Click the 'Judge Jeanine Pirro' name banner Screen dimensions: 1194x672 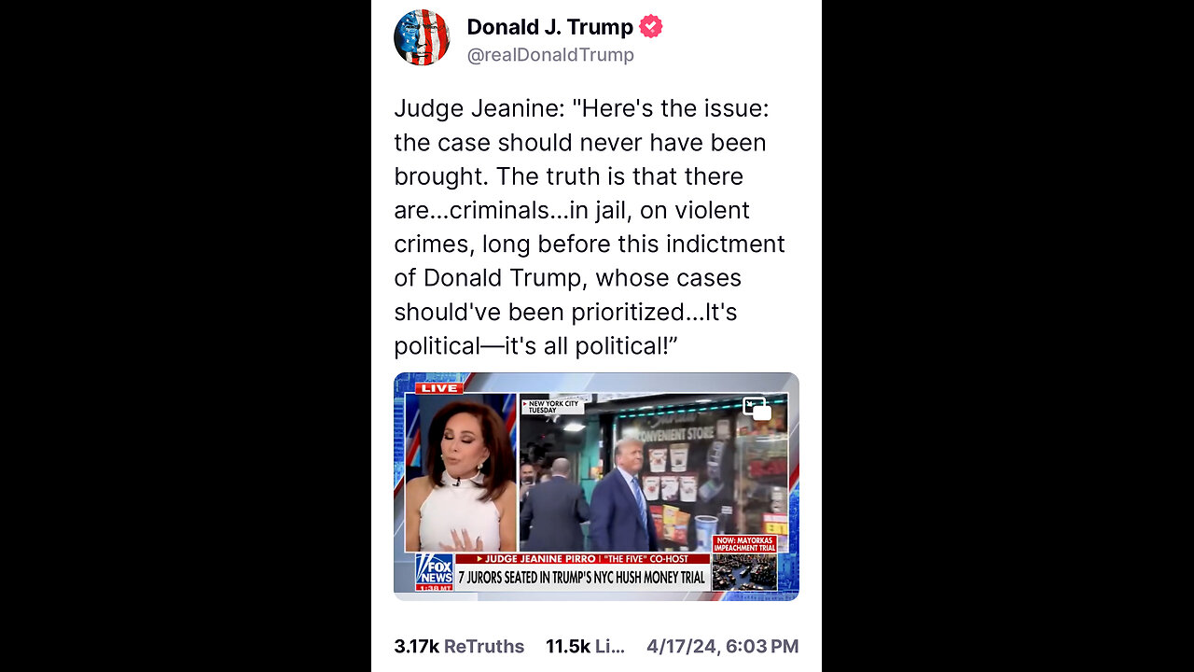click(583, 558)
